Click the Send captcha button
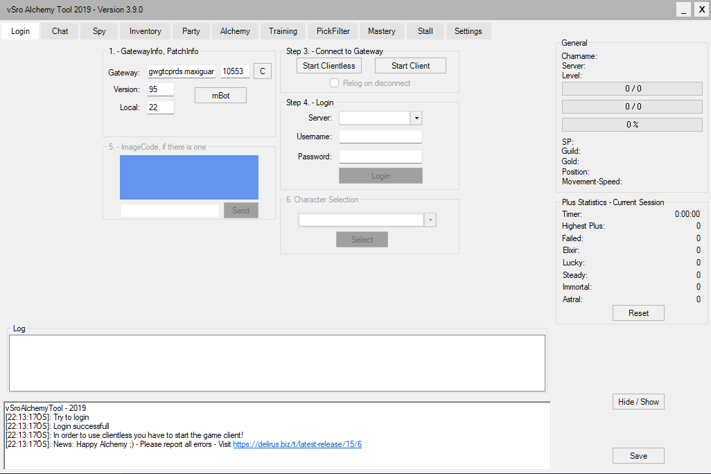The height and width of the screenshot is (474, 711). click(x=240, y=211)
